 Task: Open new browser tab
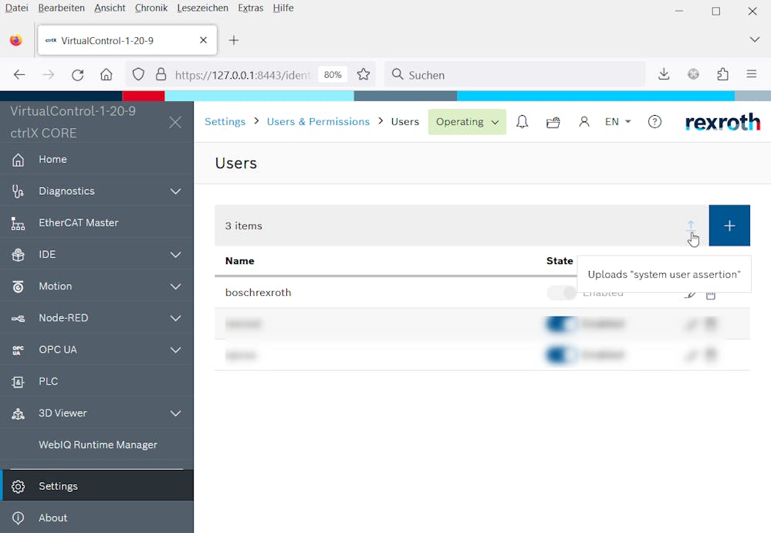tap(234, 40)
